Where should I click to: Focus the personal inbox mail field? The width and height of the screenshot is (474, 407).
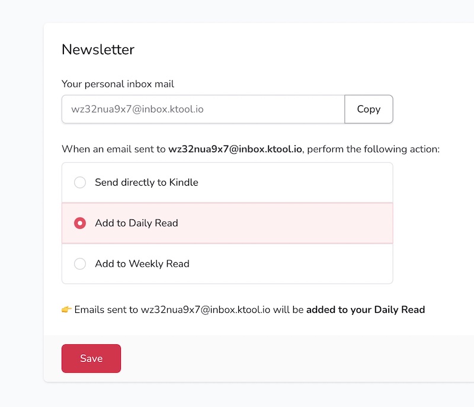click(x=203, y=109)
